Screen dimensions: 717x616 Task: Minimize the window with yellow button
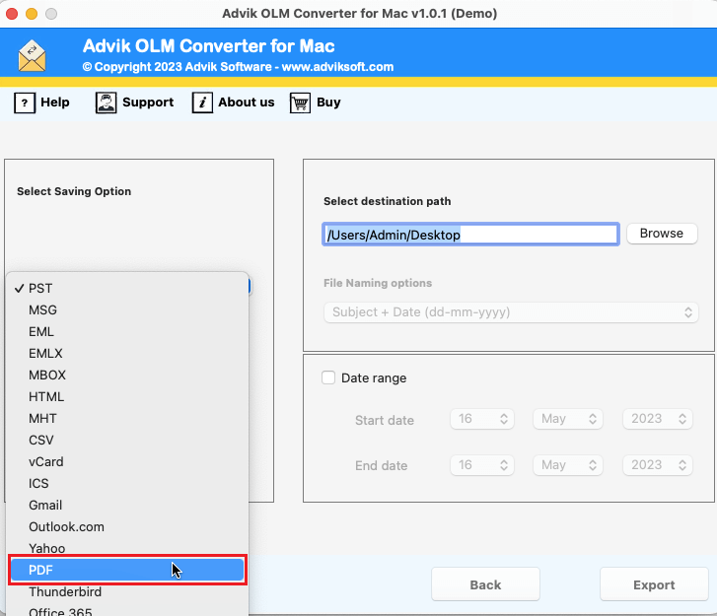32,14
